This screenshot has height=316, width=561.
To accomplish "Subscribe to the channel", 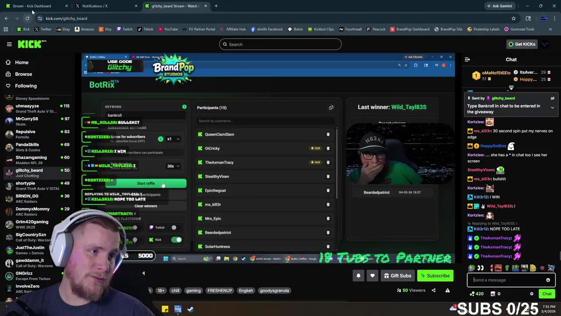I will pos(435,276).
